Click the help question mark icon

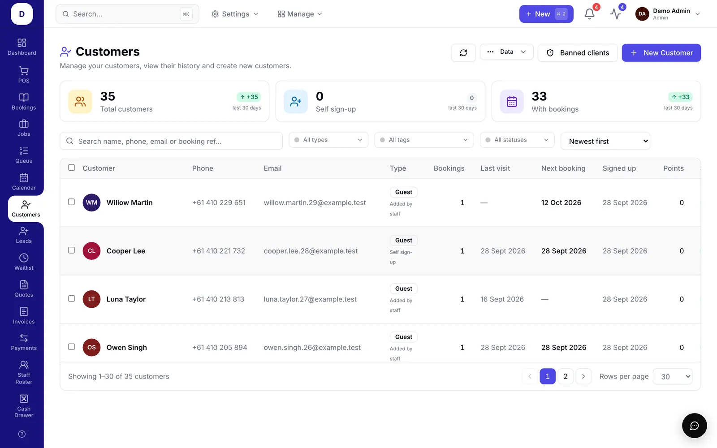tap(22, 434)
